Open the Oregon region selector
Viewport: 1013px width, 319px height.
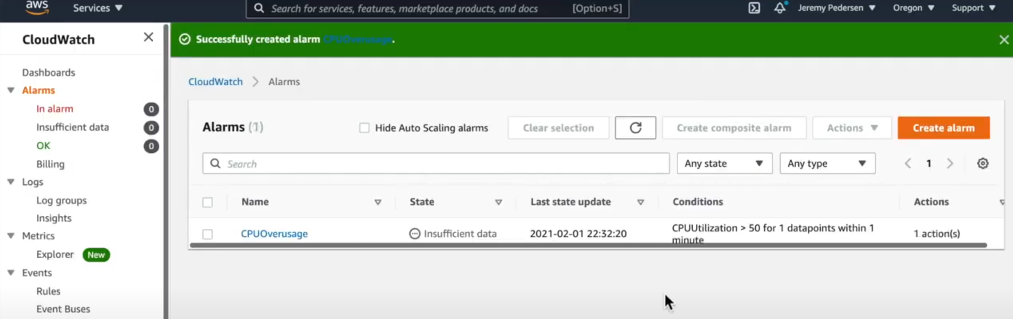[x=913, y=8]
